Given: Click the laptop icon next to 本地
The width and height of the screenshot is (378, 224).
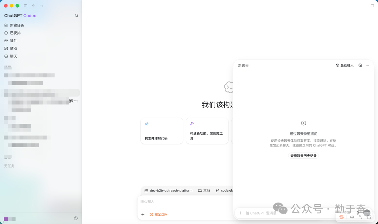Looking at the screenshot, I should (200, 191).
